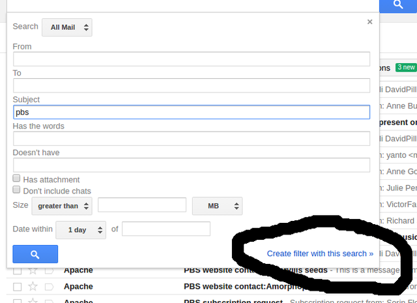Screen dimensions: 417x303
Task: Open the 'All Mail' search scope dropdown
Action: click(x=67, y=27)
